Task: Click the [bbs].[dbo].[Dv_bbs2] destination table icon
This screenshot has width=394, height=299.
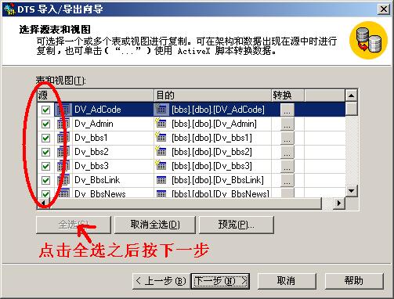Action: (x=161, y=151)
